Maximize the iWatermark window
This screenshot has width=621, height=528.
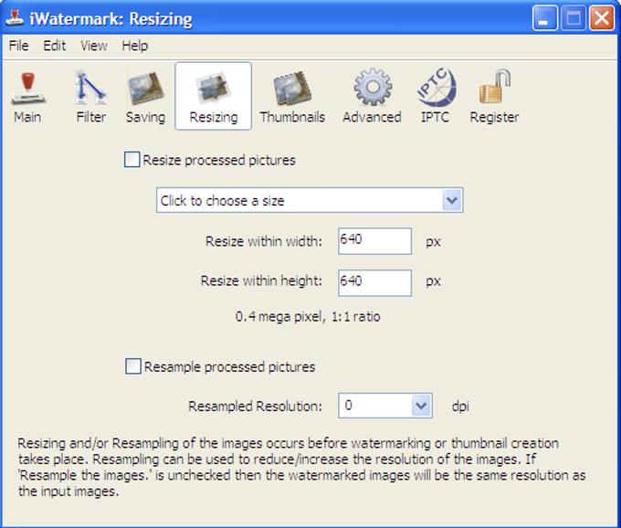tap(574, 18)
